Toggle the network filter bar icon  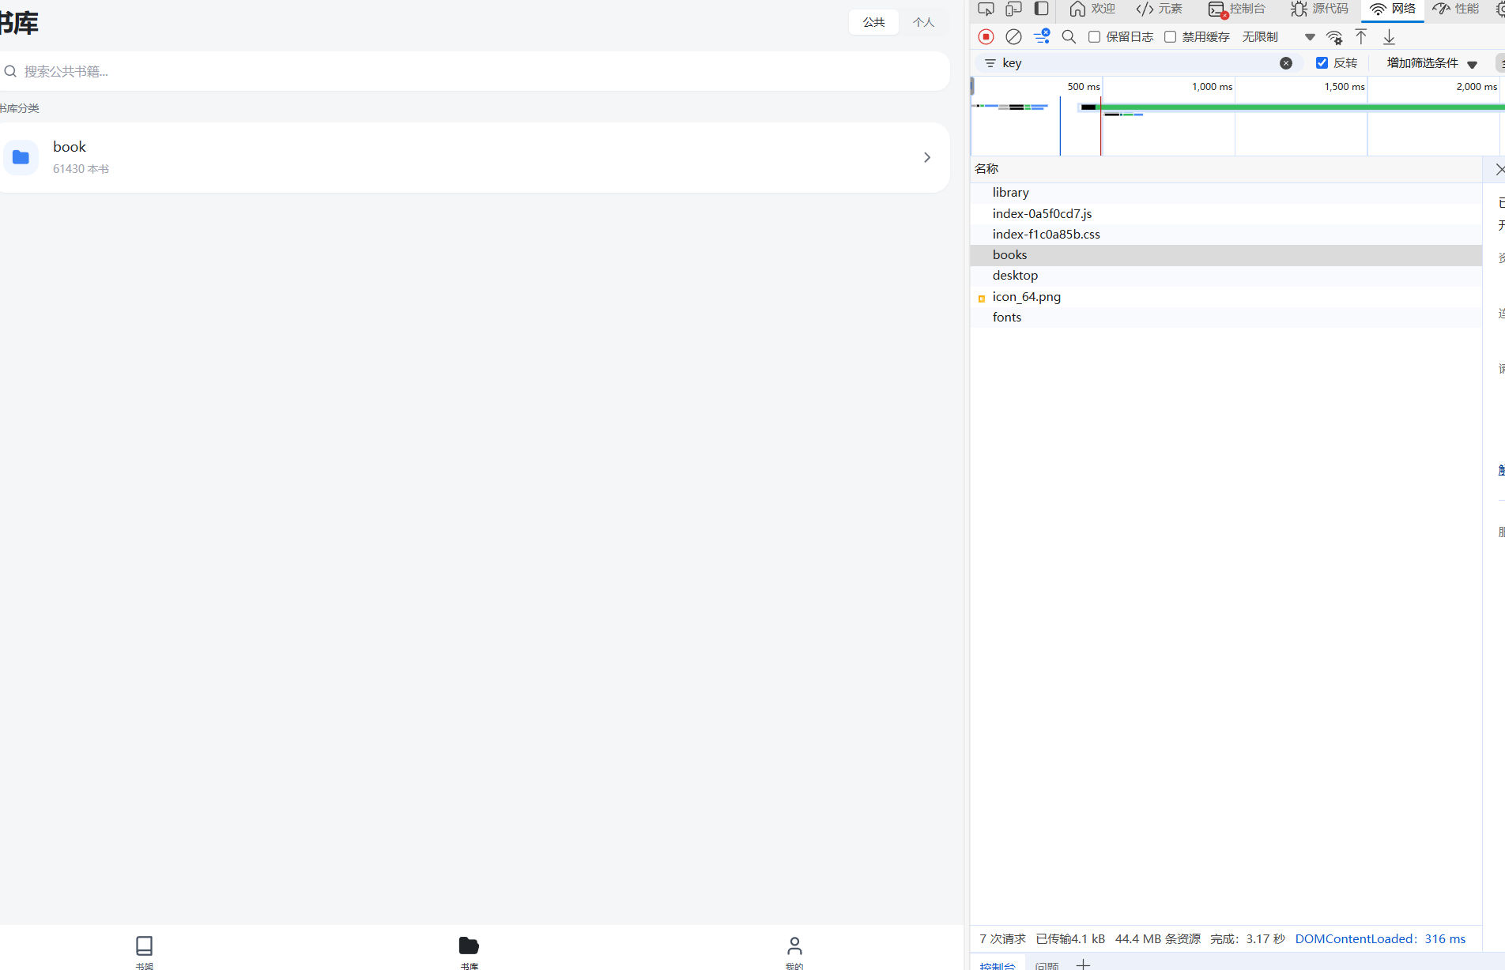point(1042,36)
